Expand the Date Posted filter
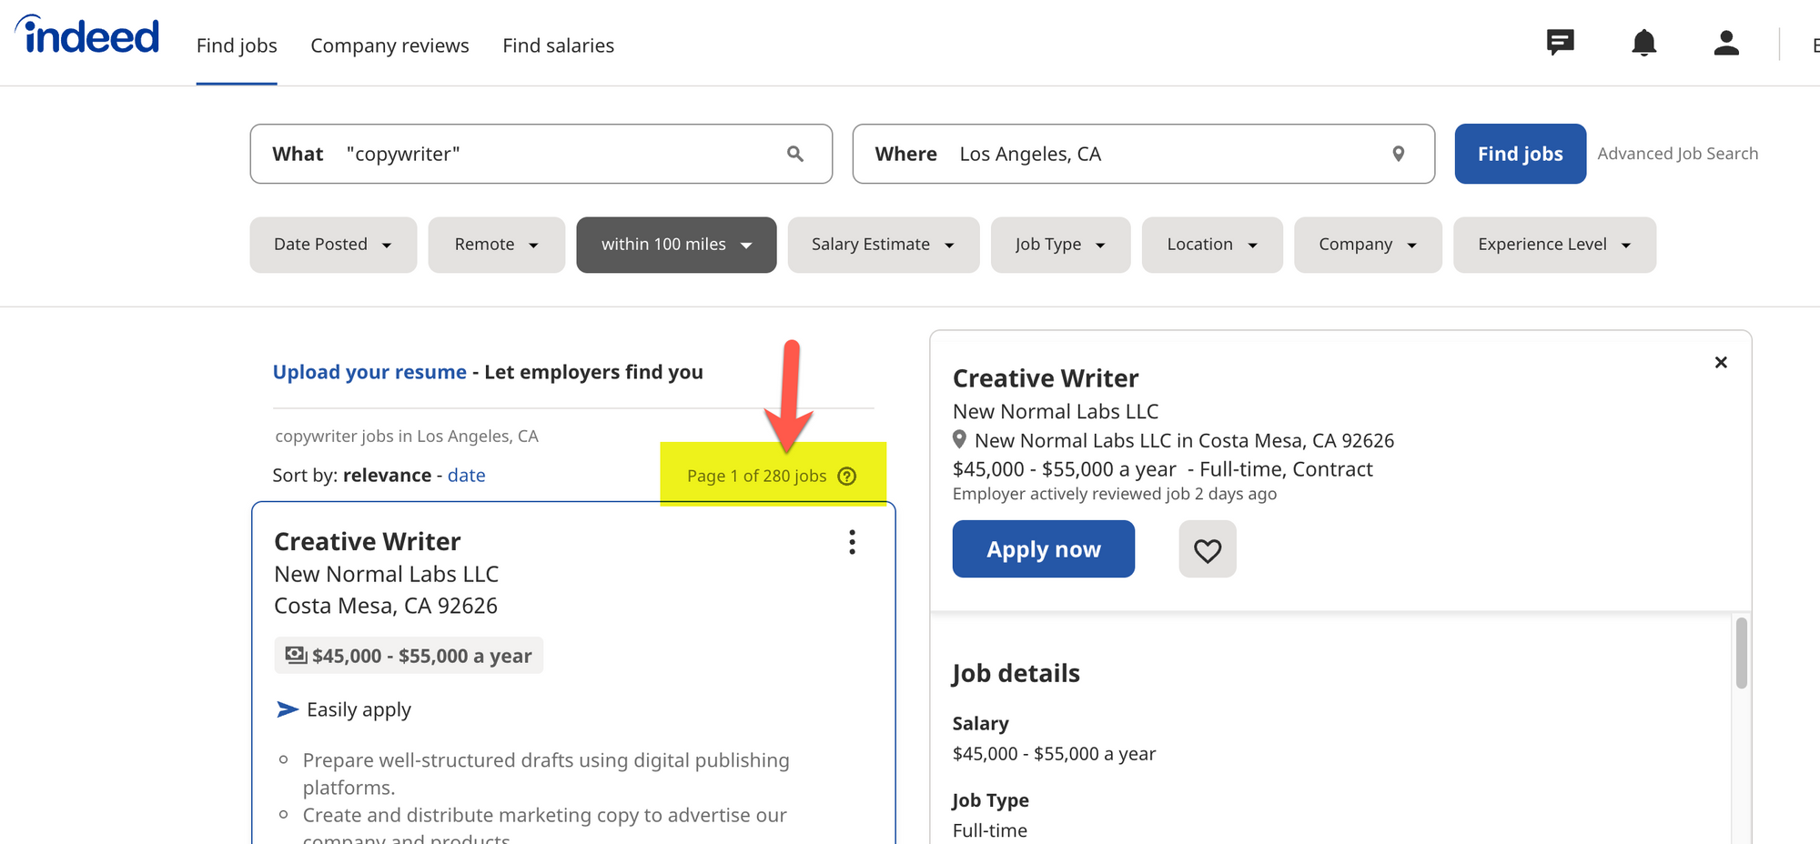 click(x=333, y=245)
